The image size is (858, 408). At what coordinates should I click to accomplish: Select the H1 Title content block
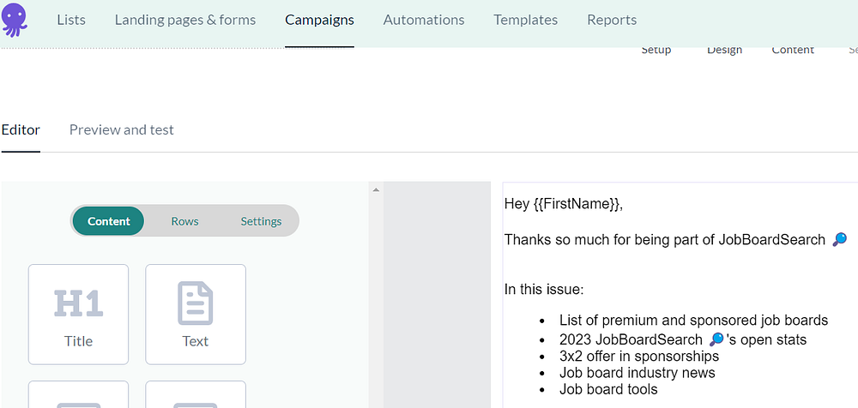click(x=78, y=314)
